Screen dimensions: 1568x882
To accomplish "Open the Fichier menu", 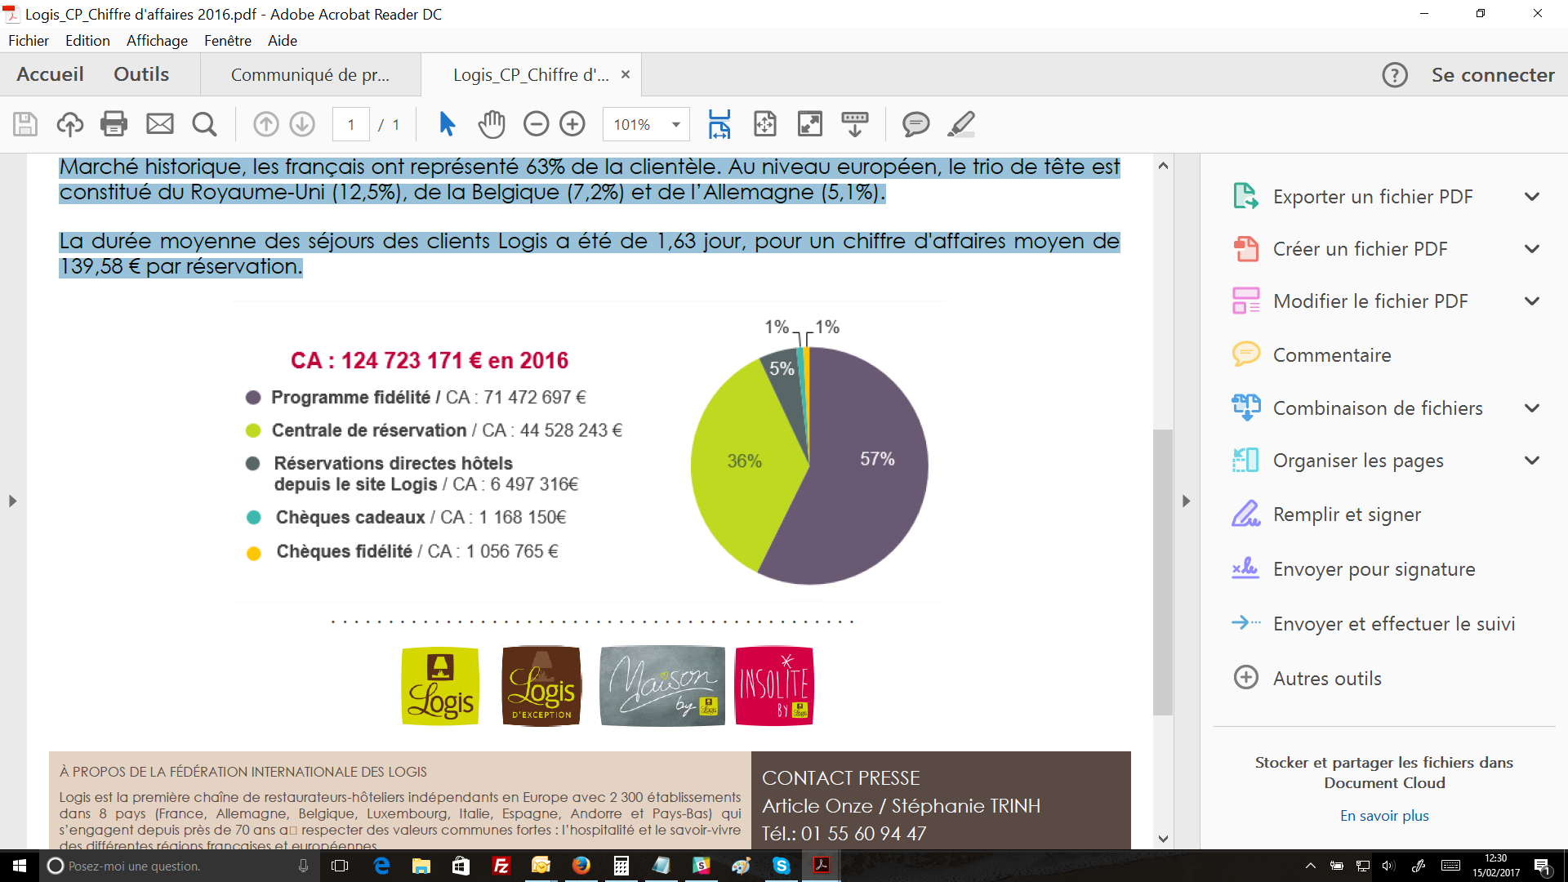I will [x=29, y=41].
